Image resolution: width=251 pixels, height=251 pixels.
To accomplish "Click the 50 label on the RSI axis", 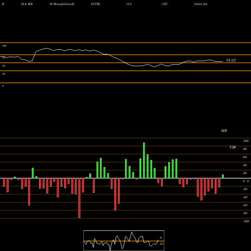I will click(4, 66).
